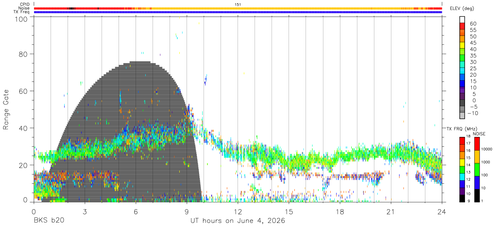Image resolution: width=497 pixels, height=229 pixels.
Task: Click the green segment of the NOISE colorbar
Action: [x=477, y=169]
